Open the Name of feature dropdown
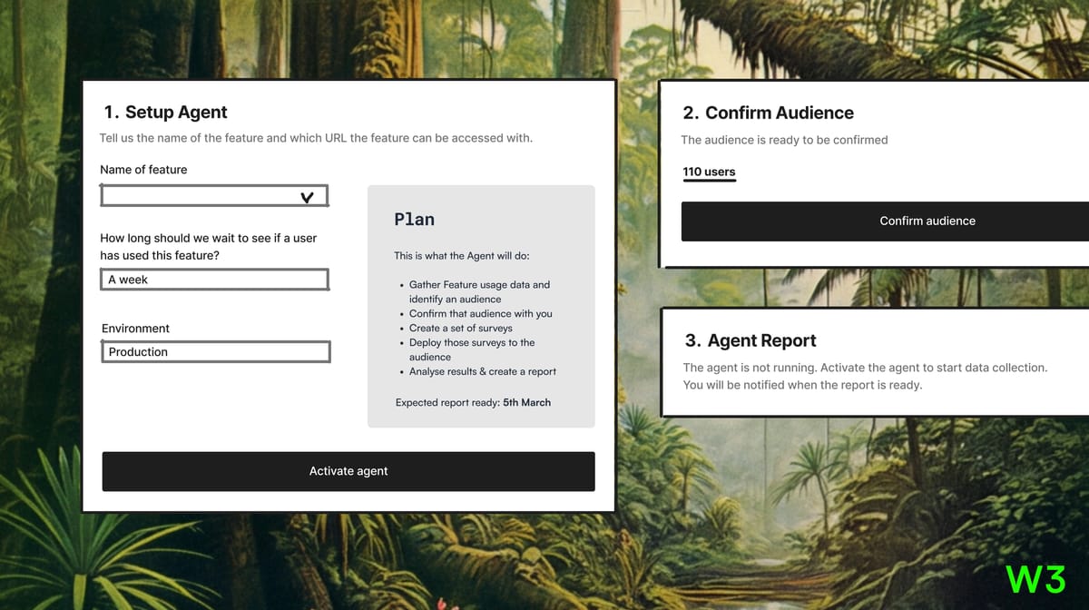Viewport: 1089px width, 610px height. [214, 196]
